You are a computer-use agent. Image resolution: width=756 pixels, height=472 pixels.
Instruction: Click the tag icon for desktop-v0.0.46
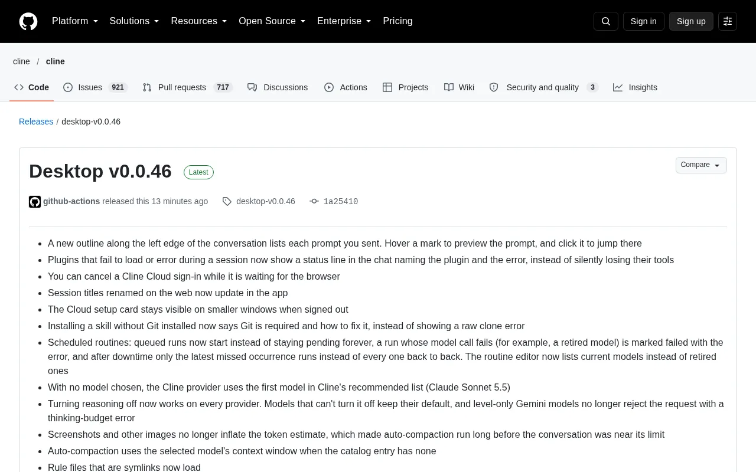coord(227,202)
